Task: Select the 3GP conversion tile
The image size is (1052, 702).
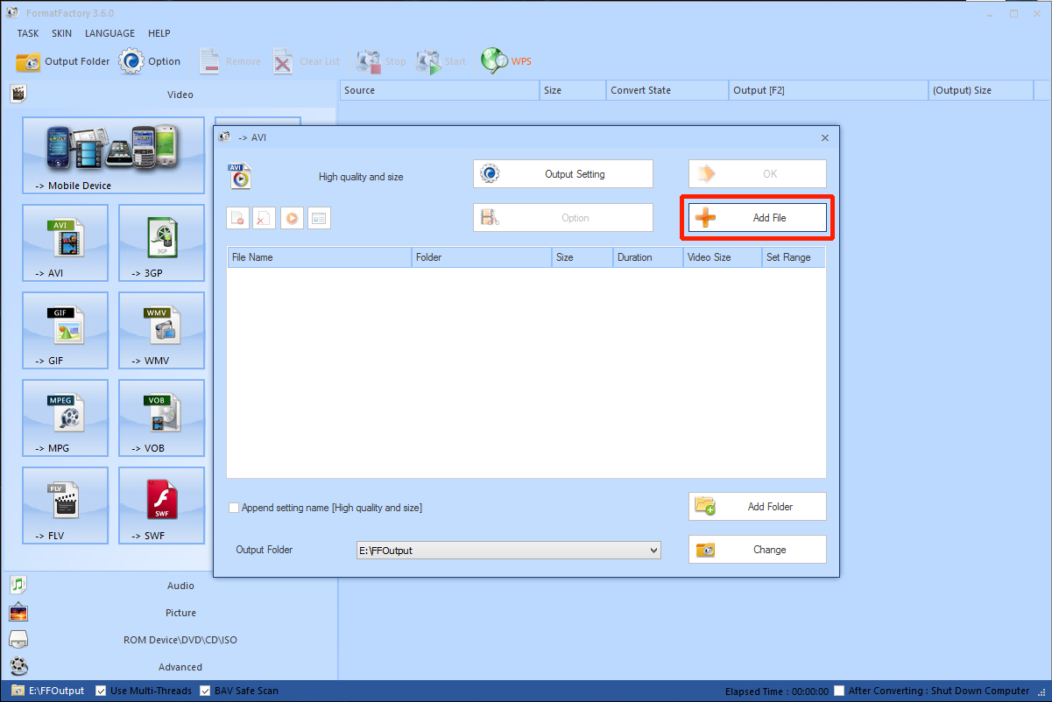Action: click(x=161, y=242)
